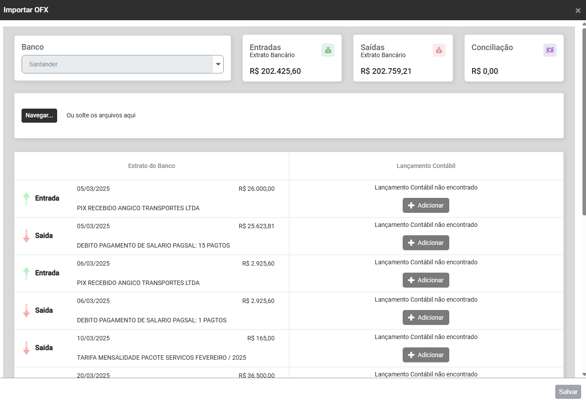Click the vertical scrollbar down arrow
The width and height of the screenshot is (586, 405).
coord(584,375)
